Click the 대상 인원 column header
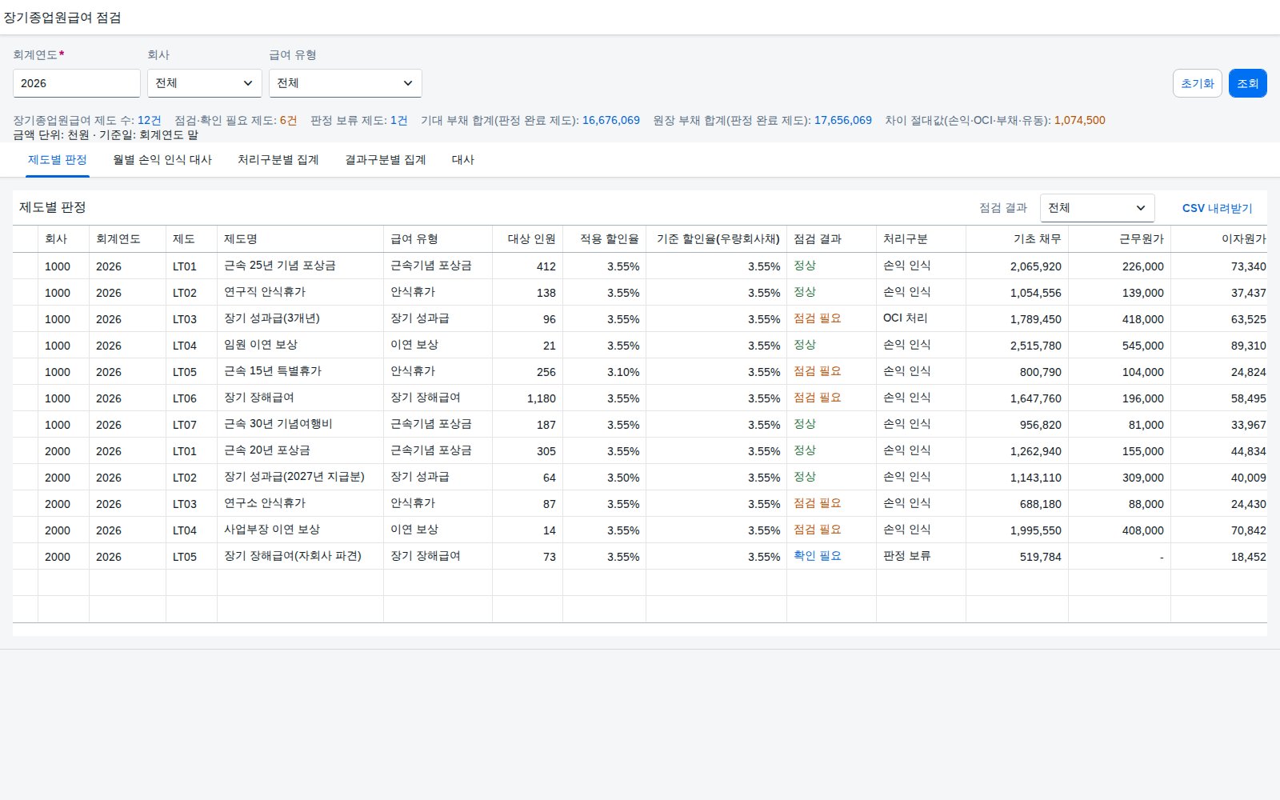 click(527, 239)
